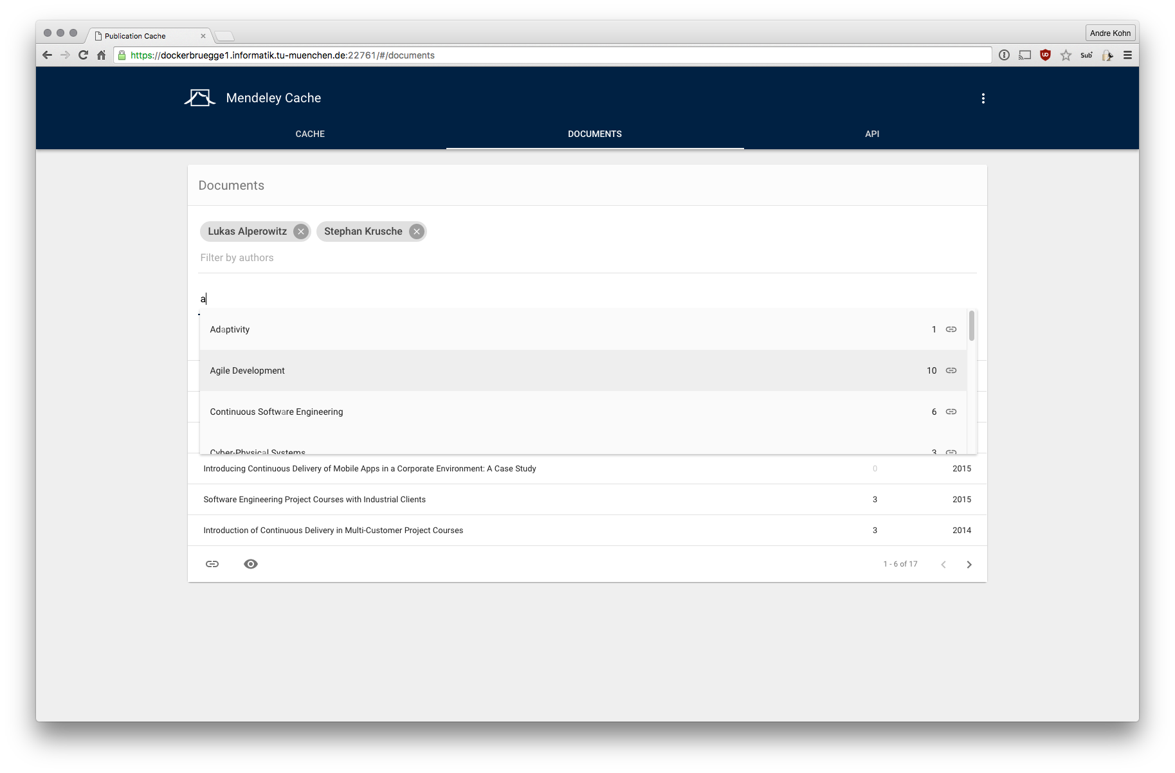Click the '1 - 6 of 17' pagination label
Screen dimensions: 1175x773
(x=900, y=564)
